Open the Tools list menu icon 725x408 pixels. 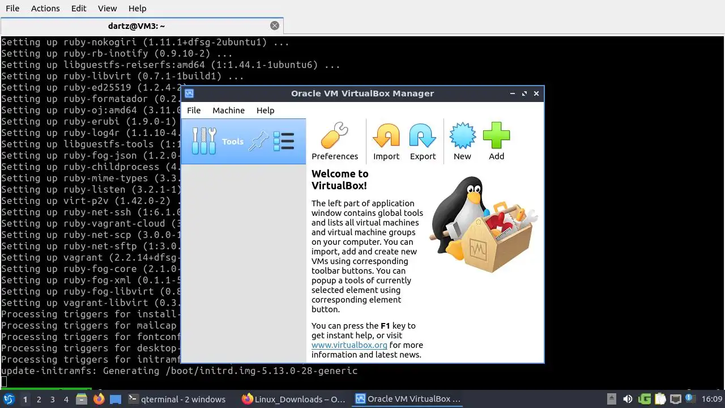(x=284, y=141)
